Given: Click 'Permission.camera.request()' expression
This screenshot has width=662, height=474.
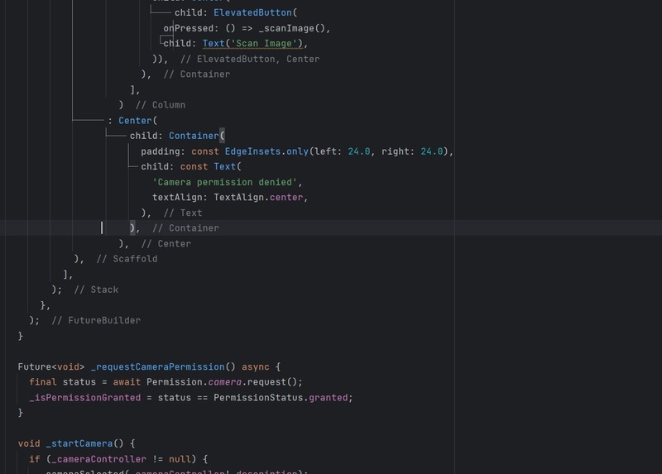Looking at the screenshot, I should 222,382.
